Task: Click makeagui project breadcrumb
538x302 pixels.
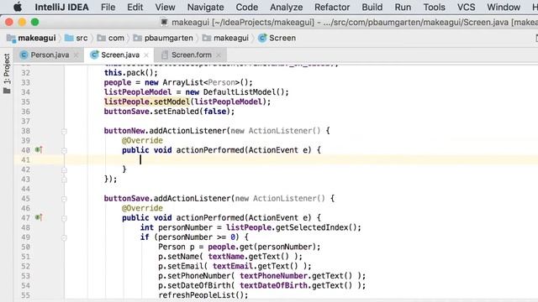Action: coord(31,38)
